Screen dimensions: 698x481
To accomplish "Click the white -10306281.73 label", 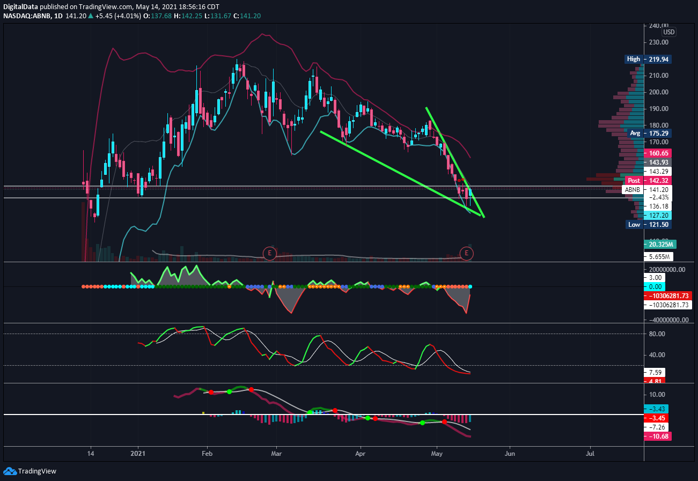I will 667,305.
